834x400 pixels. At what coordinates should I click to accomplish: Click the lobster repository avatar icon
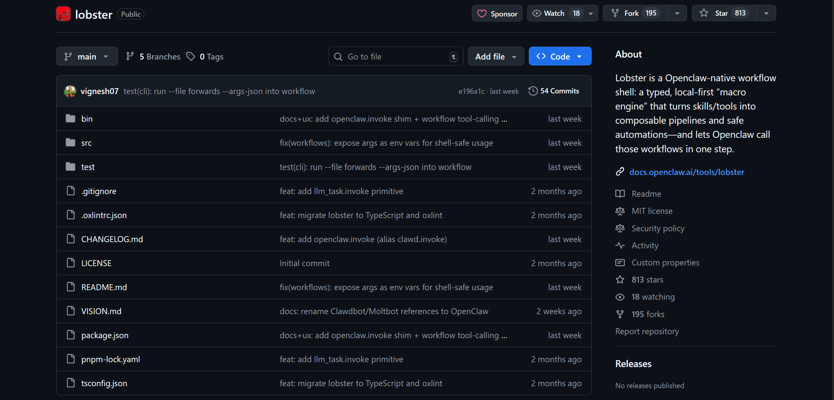(x=63, y=14)
